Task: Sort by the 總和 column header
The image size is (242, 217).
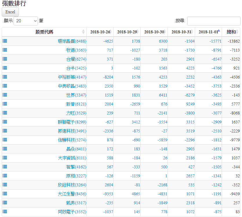Action: (231, 32)
